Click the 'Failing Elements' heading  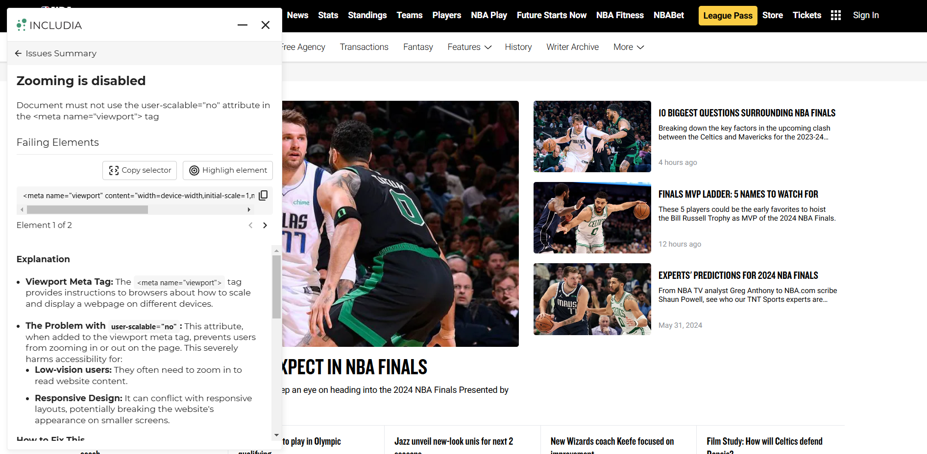(58, 142)
